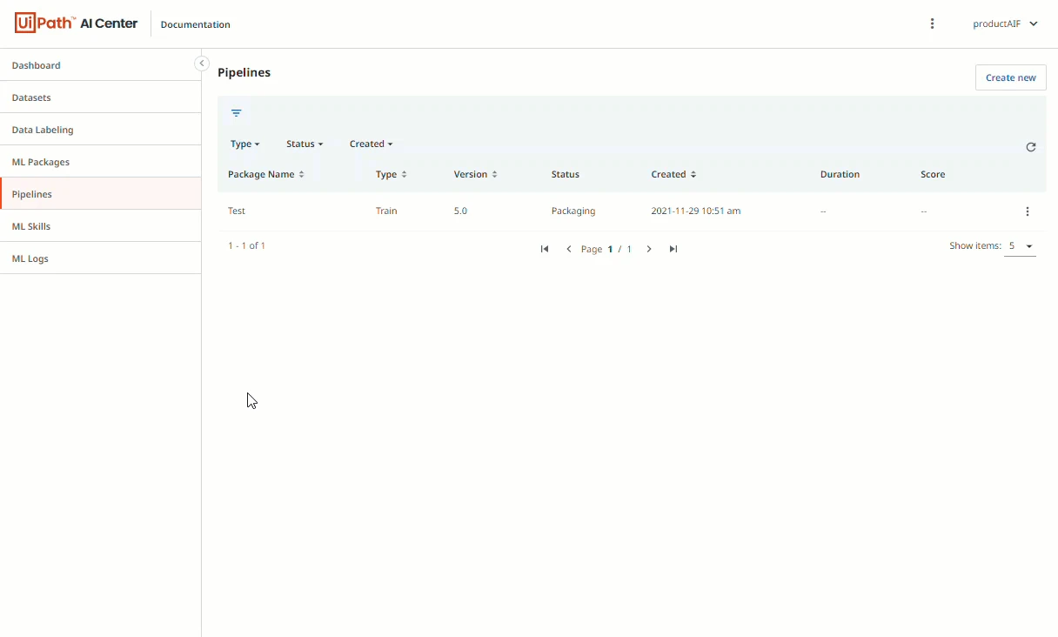This screenshot has height=637, width=1058.
Task: Click the Status column header
Action: (x=566, y=174)
